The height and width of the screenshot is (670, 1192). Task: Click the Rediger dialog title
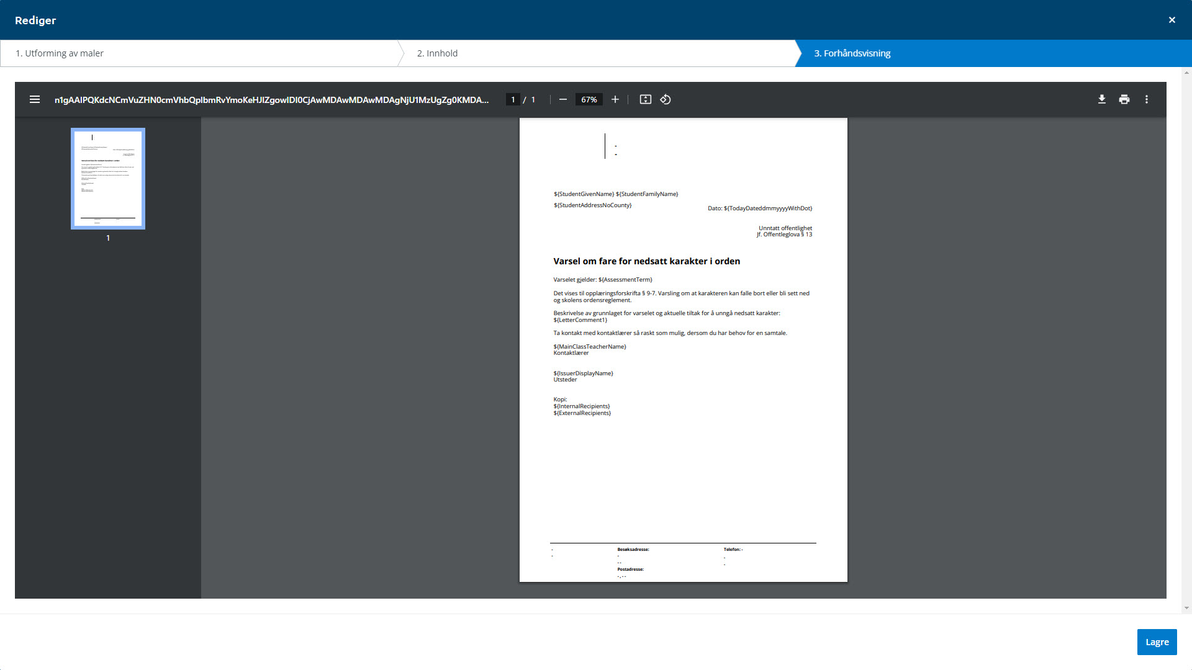coord(35,20)
